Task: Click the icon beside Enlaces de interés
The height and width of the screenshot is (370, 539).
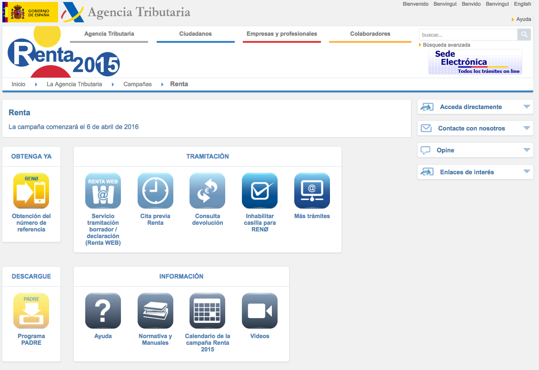Action: point(427,172)
